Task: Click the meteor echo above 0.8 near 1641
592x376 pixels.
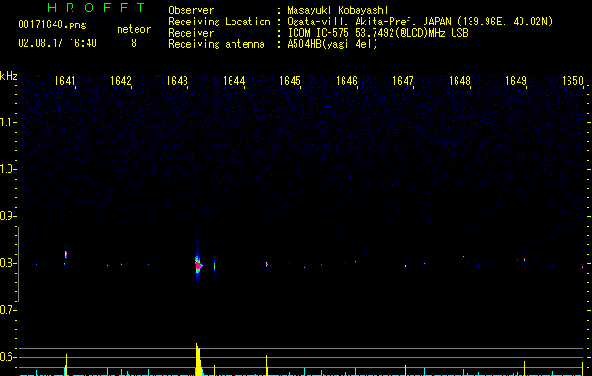Action: pos(66,254)
